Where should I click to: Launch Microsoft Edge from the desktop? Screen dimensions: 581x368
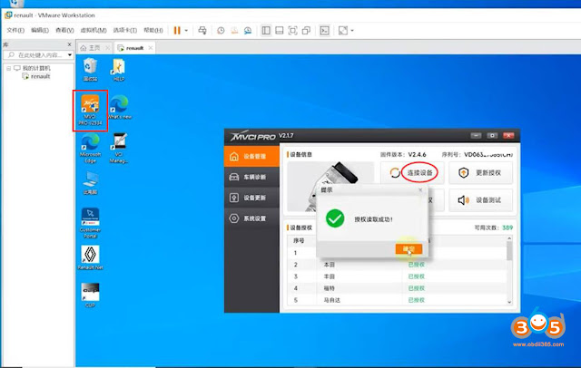(x=90, y=148)
